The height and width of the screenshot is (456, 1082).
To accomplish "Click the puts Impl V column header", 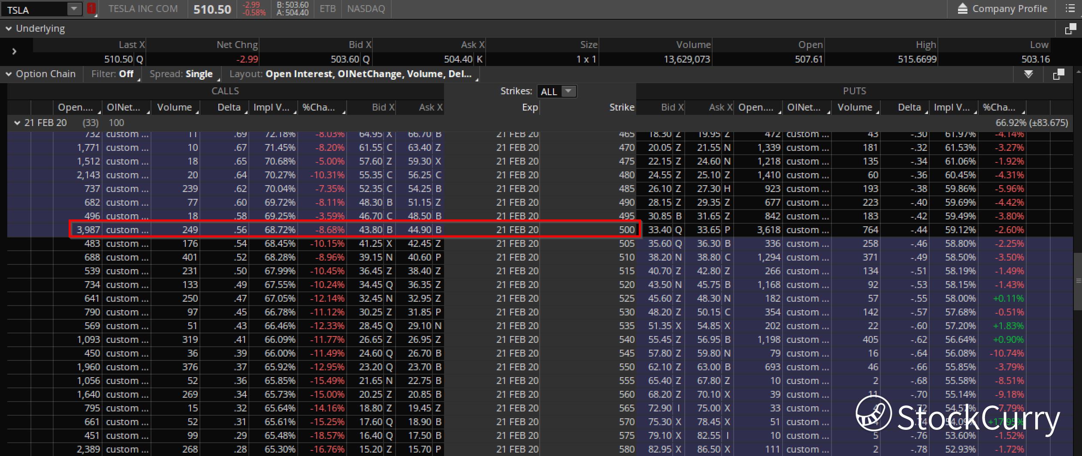I will coord(954,107).
